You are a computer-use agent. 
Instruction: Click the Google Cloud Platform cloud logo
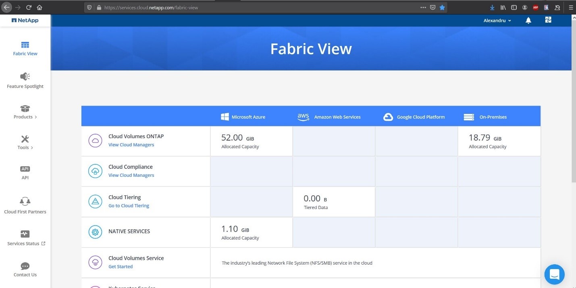[x=388, y=117]
